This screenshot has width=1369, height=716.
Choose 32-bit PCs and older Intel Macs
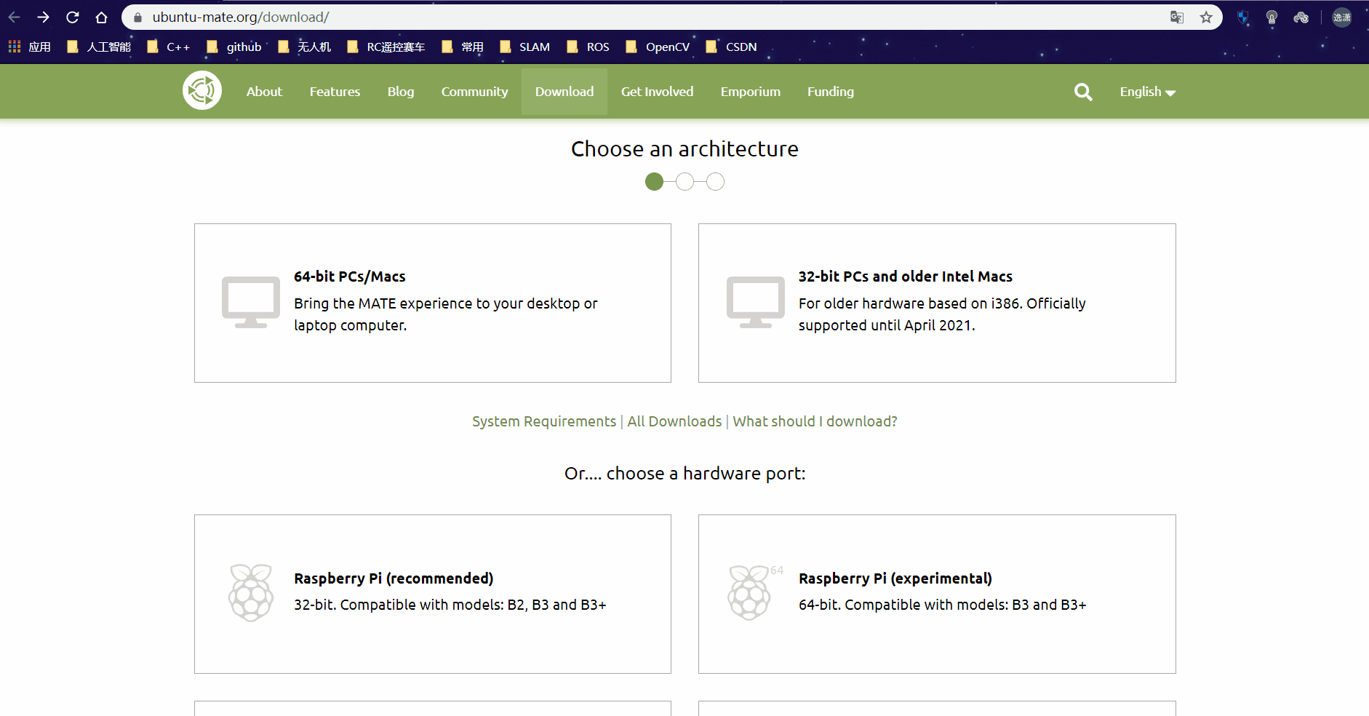click(937, 303)
